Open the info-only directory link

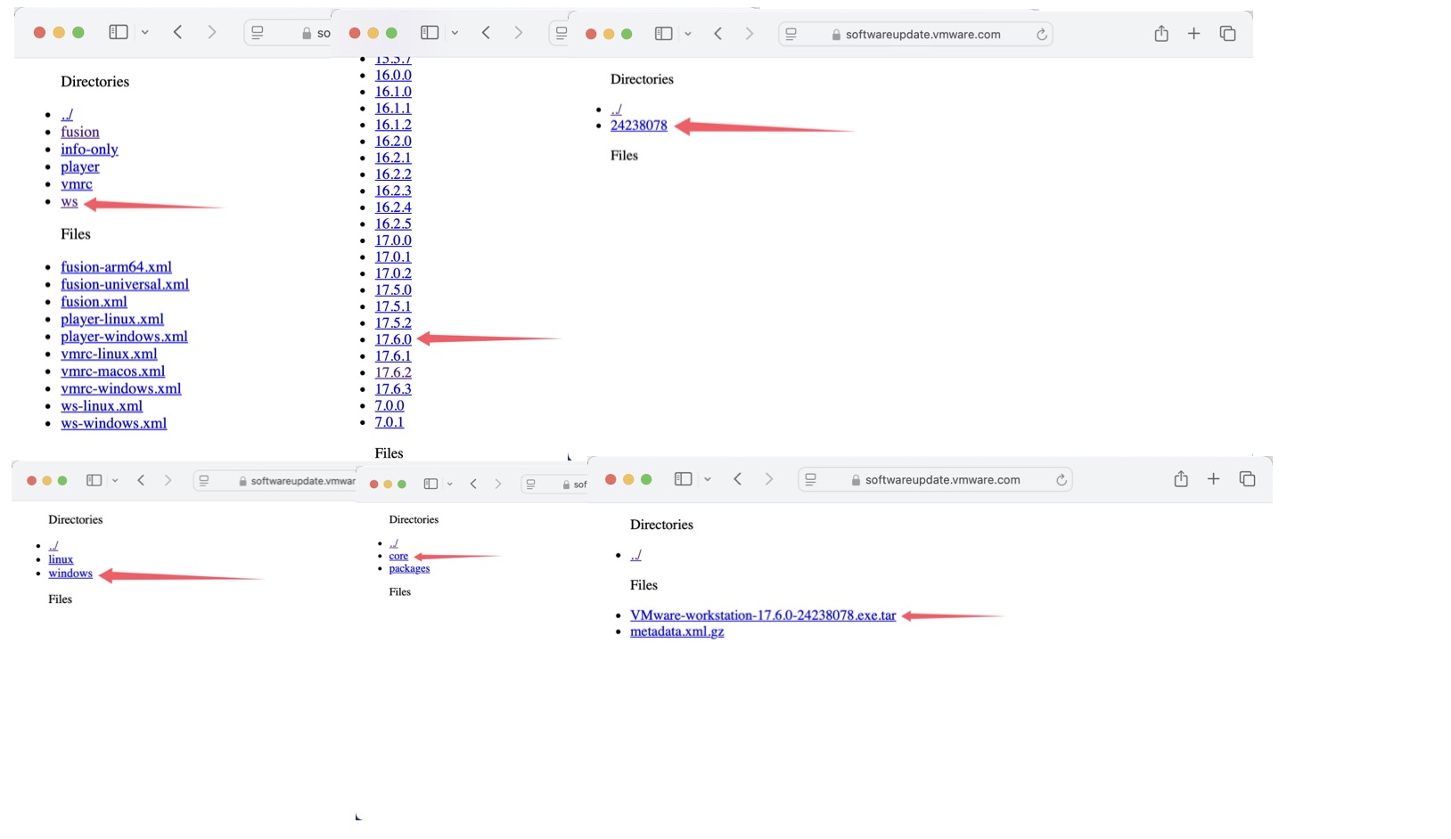point(89,150)
